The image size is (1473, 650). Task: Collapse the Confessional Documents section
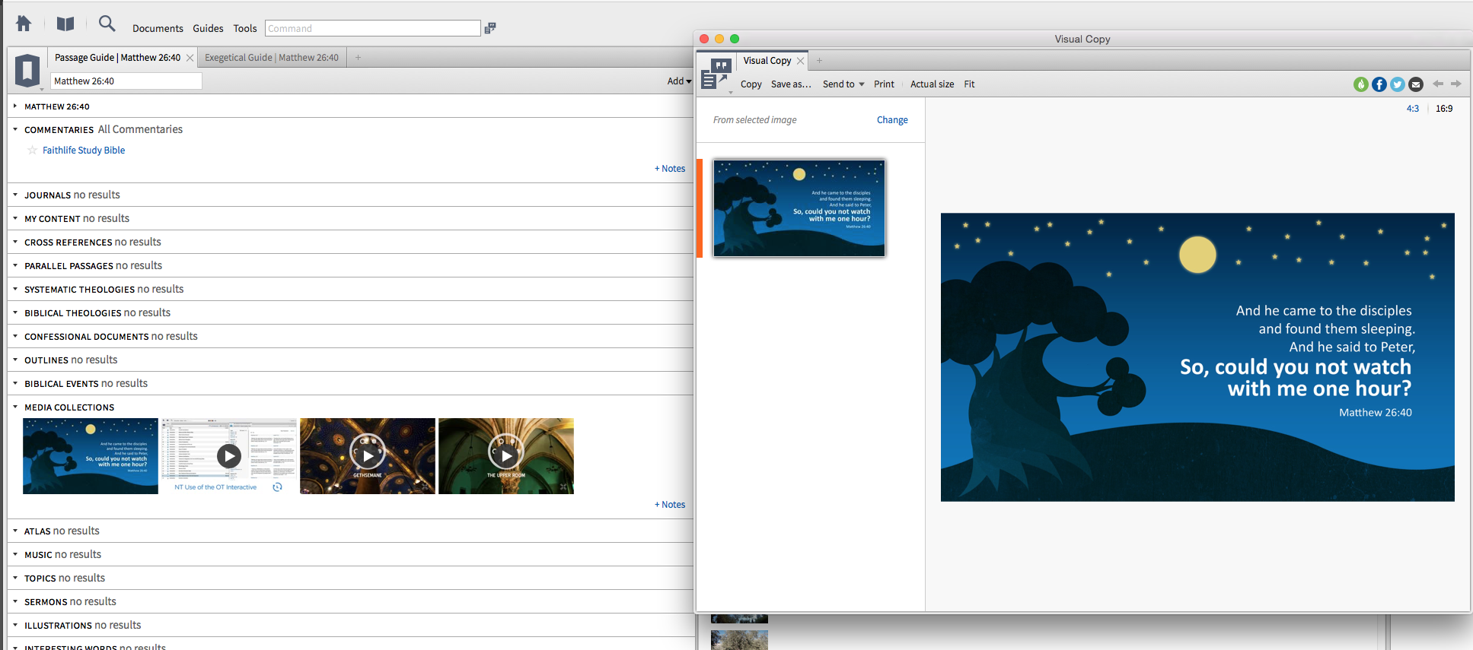coord(15,336)
